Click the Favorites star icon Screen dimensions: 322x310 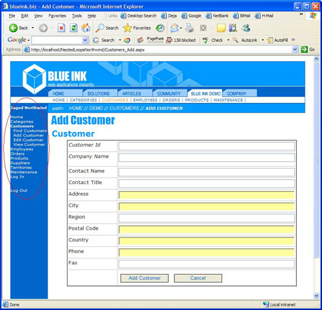128,28
